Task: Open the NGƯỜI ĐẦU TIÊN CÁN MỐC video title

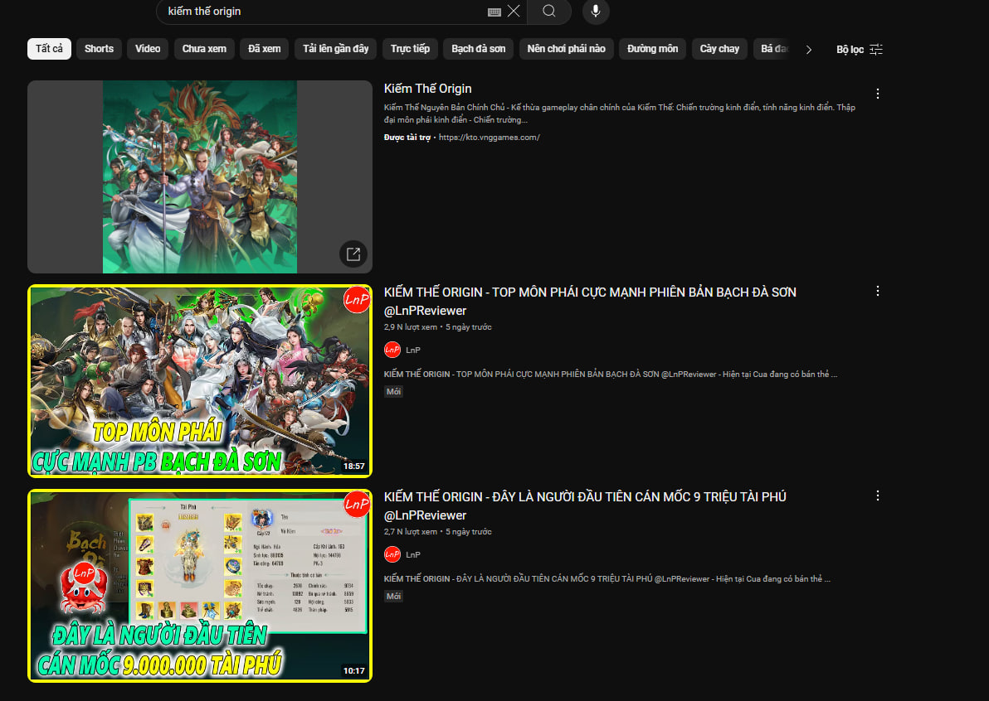Action: (x=585, y=505)
